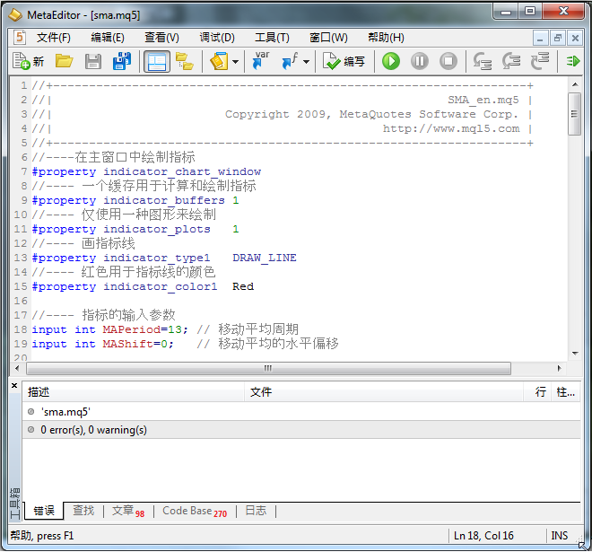Switch to the 错误 tab
The height and width of the screenshot is (552, 592).
(x=44, y=511)
